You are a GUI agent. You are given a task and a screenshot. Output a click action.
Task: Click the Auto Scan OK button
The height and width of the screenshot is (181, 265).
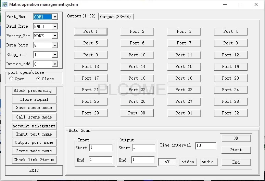(236, 138)
